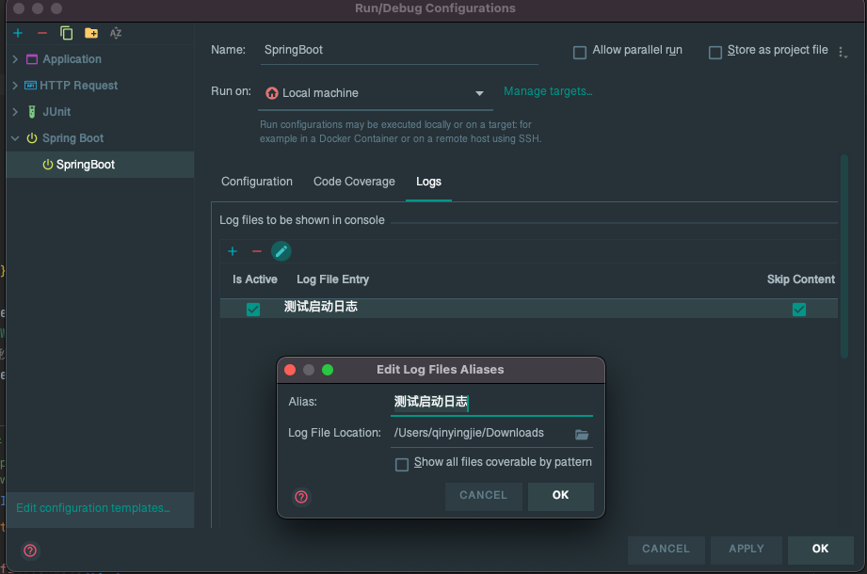Add a new log file entry
The width and height of the screenshot is (867, 574).
233,251
